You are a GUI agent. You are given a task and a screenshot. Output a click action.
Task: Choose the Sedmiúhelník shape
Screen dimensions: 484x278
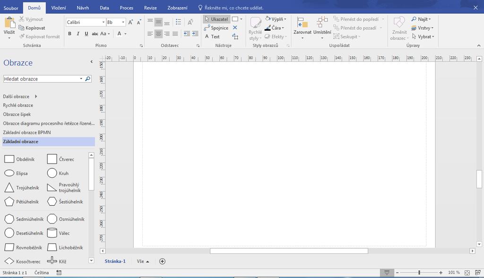pyautogui.click(x=24, y=219)
